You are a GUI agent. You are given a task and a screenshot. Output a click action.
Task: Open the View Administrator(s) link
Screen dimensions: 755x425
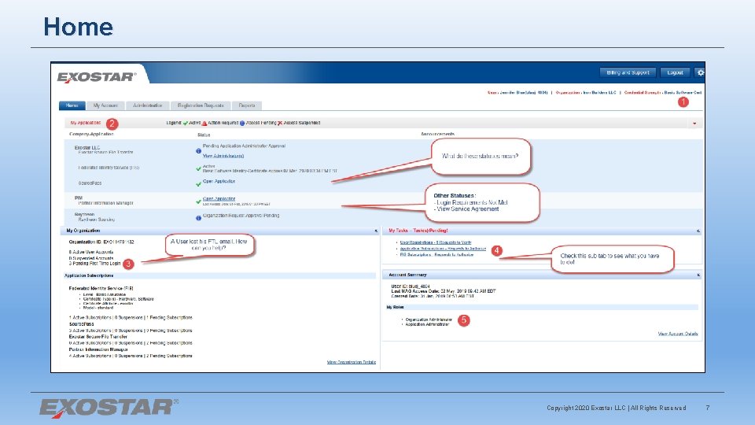point(223,156)
